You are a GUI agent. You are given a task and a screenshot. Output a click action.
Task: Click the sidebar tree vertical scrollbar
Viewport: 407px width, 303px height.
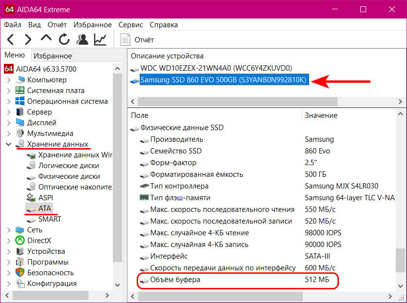(x=118, y=168)
